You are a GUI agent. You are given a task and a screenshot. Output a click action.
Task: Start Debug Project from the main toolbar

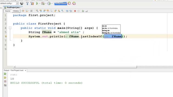[x=43, y=4]
